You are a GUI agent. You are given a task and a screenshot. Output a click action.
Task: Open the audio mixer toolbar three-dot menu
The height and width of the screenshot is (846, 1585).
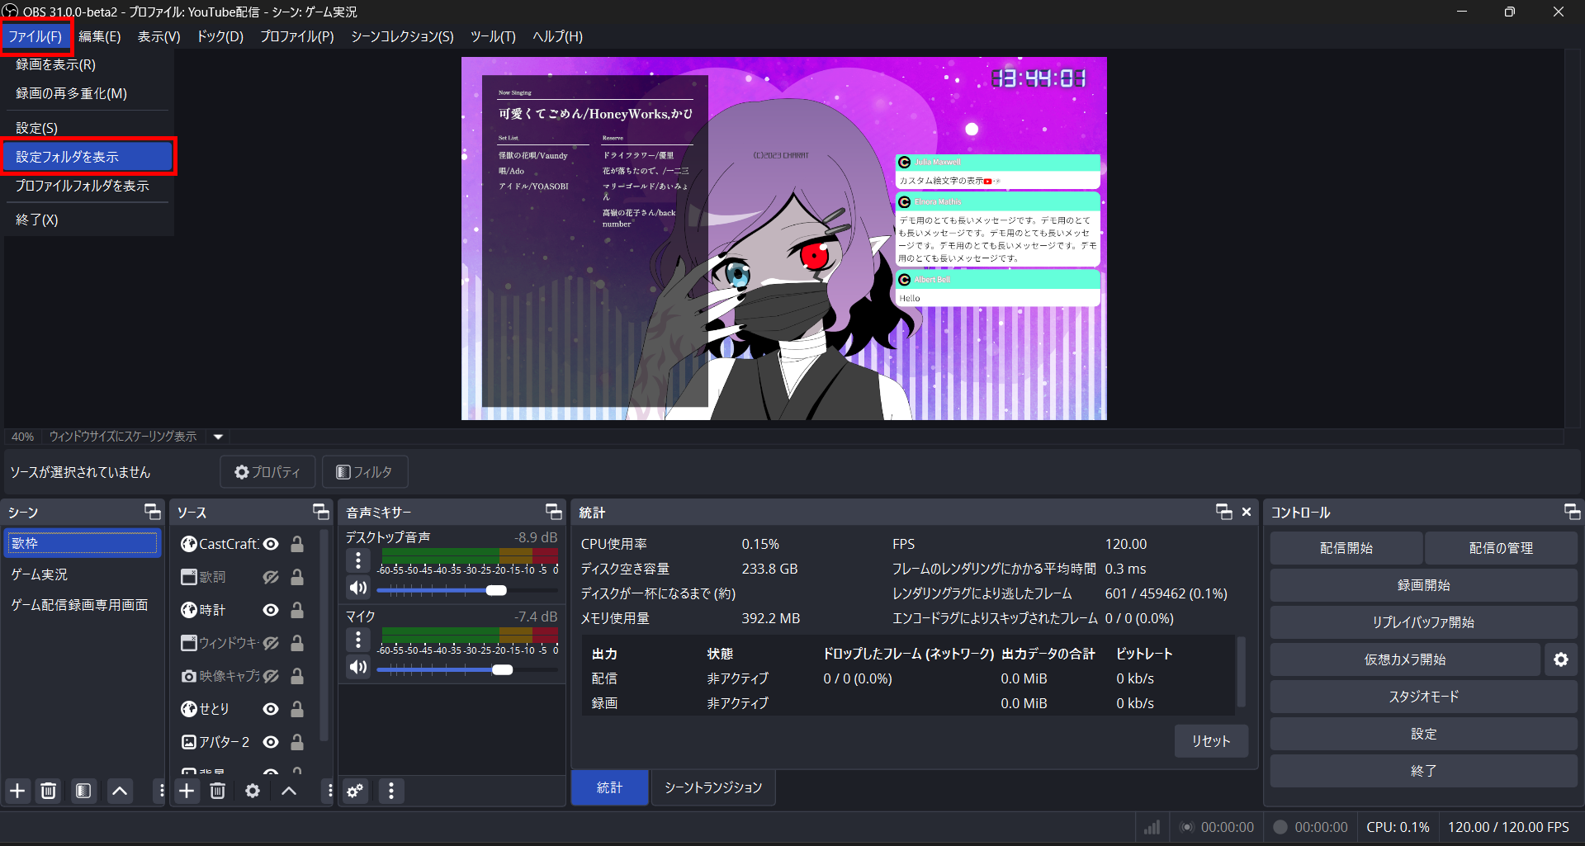pyautogui.click(x=391, y=791)
